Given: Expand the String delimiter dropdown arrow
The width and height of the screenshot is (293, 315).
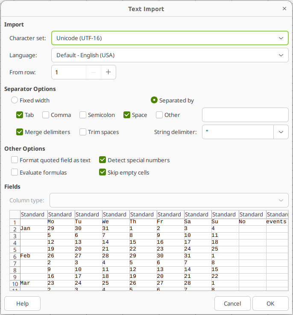Looking at the screenshot, I should tap(281, 132).
